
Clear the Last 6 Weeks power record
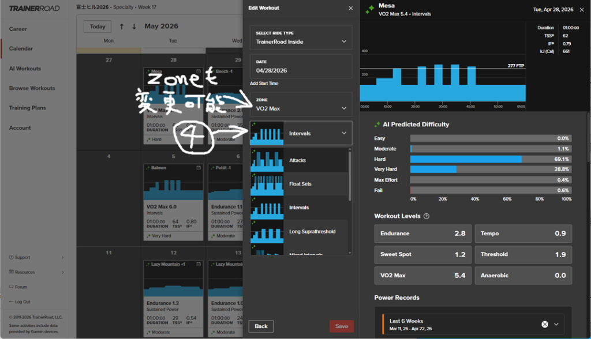(545, 324)
